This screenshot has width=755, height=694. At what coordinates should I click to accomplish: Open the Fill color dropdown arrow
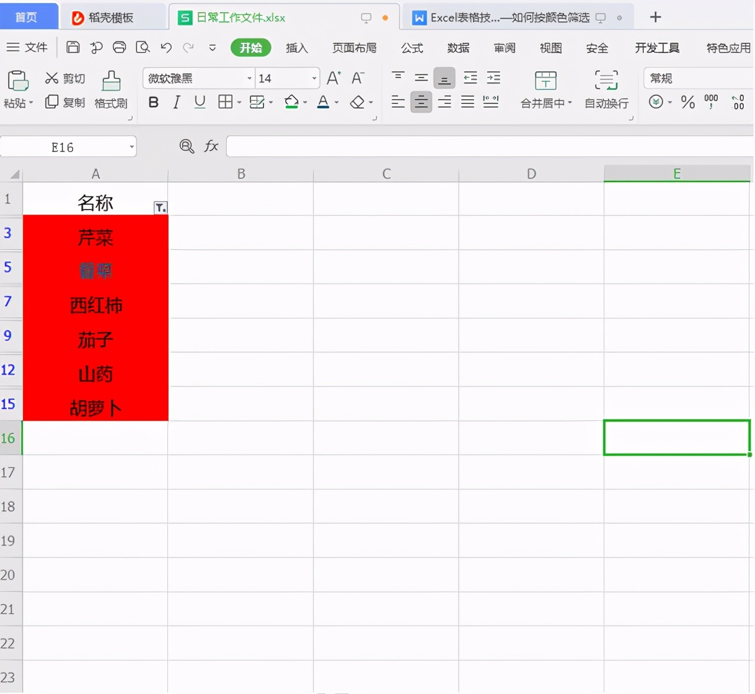305,102
